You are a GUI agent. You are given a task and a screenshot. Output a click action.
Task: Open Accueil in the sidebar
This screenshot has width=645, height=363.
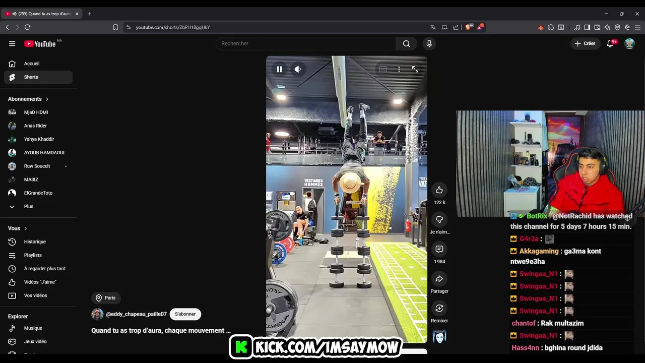(x=38, y=64)
